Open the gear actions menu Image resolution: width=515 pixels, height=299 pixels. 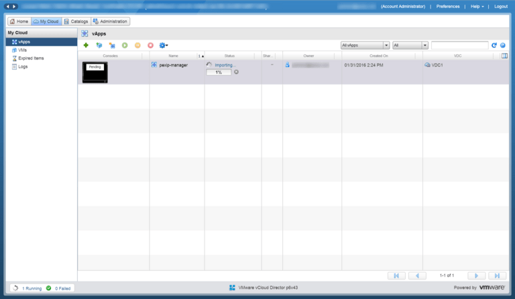(x=163, y=46)
